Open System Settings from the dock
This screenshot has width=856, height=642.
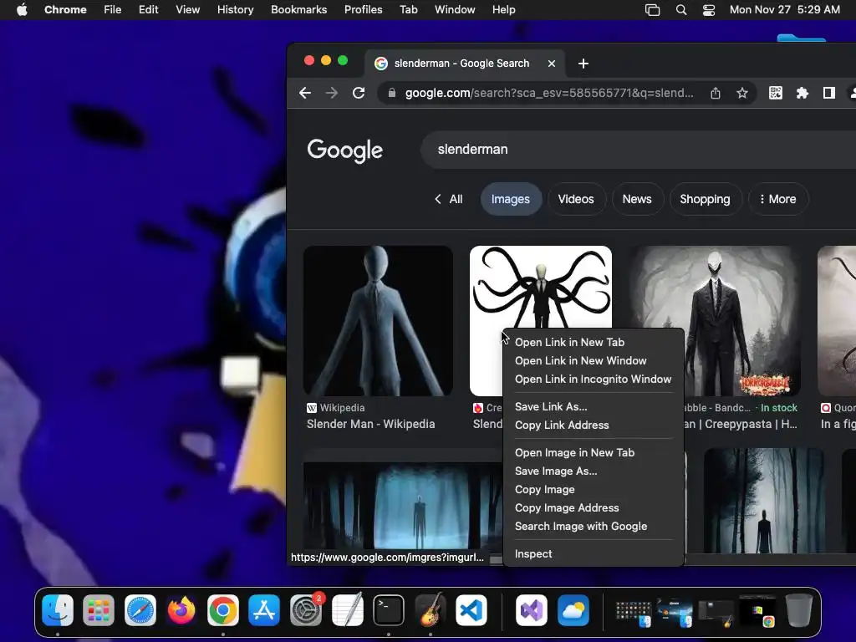(x=306, y=609)
